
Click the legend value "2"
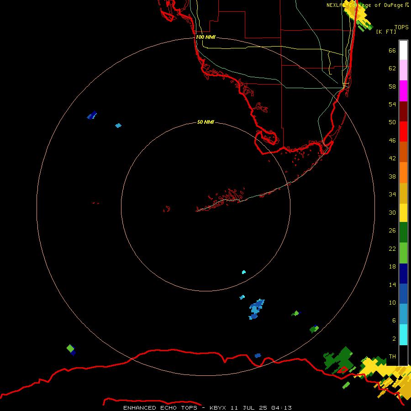(394, 339)
